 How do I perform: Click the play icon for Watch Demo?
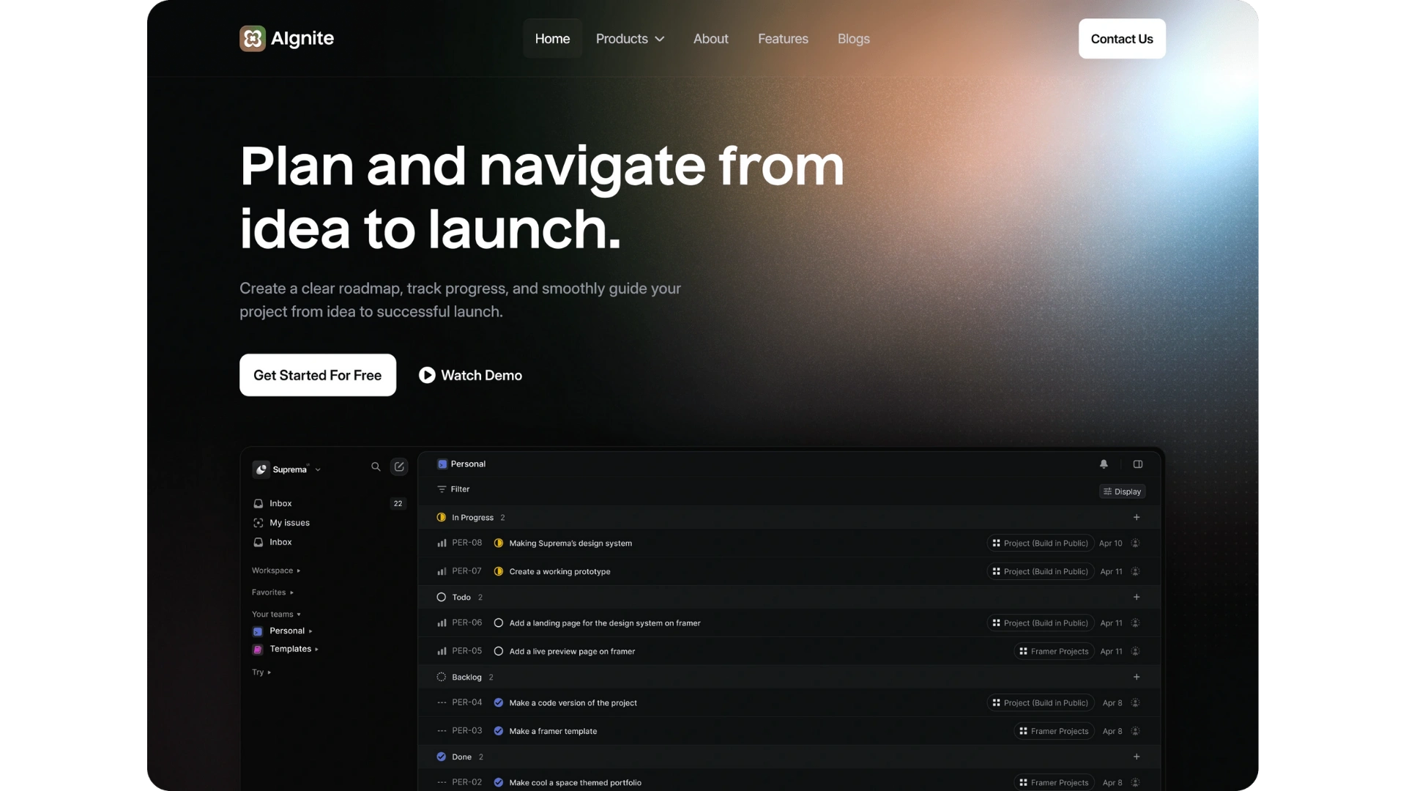tap(427, 375)
